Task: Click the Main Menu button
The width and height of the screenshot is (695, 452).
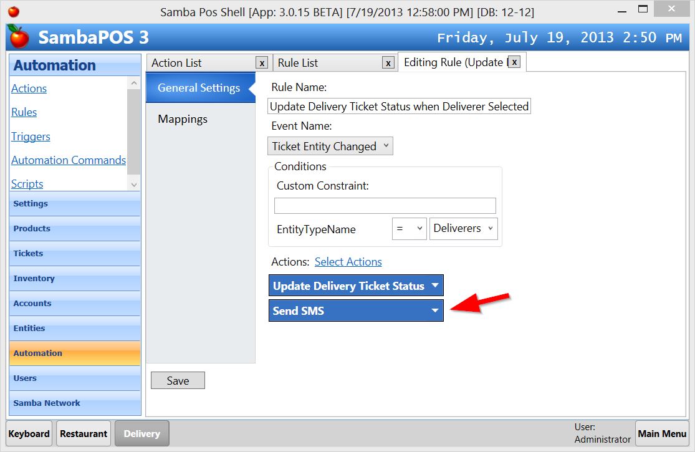Action: click(x=662, y=433)
